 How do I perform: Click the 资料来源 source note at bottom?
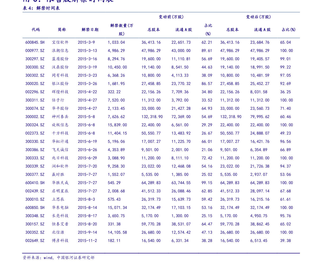pos(58,258)
